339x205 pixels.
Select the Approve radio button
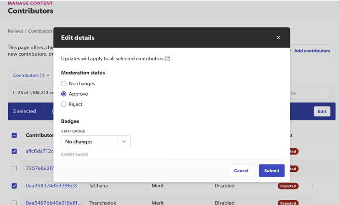pyautogui.click(x=64, y=94)
